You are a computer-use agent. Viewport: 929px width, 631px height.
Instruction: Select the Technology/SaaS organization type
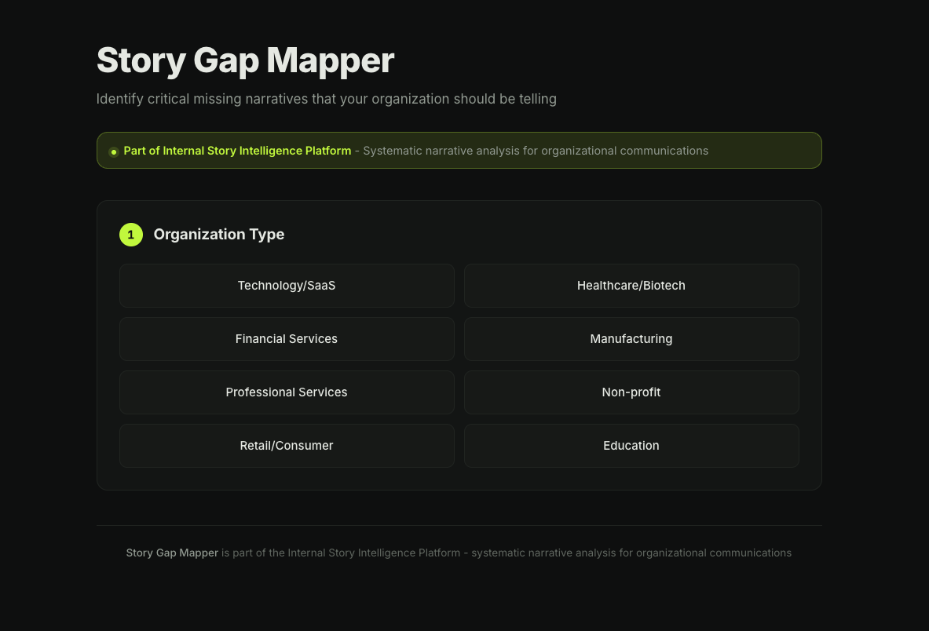[287, 285]
